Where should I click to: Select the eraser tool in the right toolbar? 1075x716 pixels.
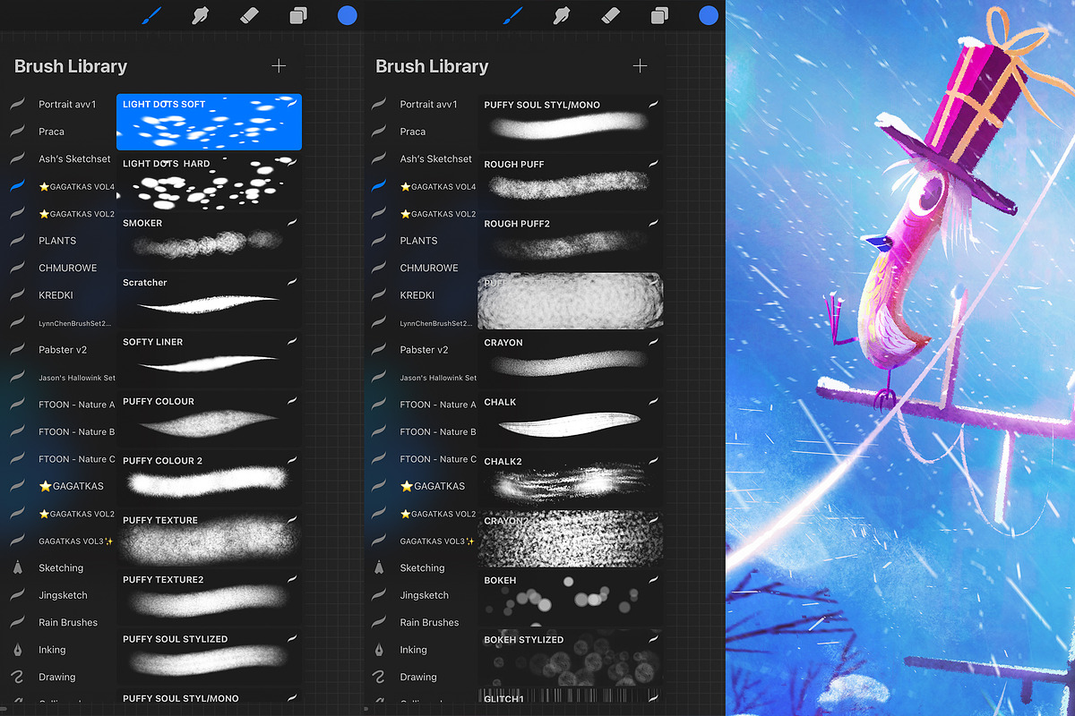pos(611,15)
